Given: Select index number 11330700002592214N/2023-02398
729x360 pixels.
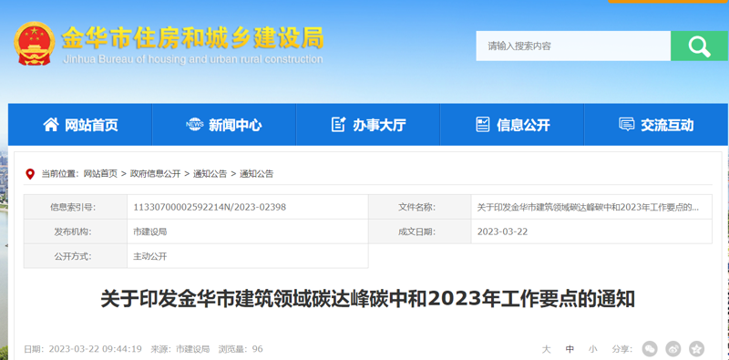Looking at the screenshot, I should coord(210,207).
